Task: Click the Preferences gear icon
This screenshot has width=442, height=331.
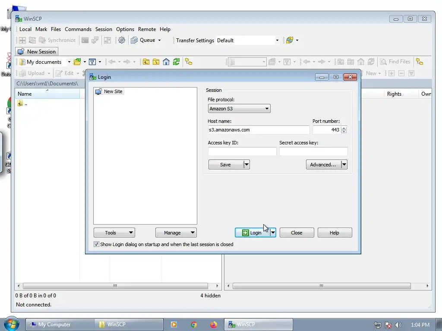Action: tap(121, 40)
